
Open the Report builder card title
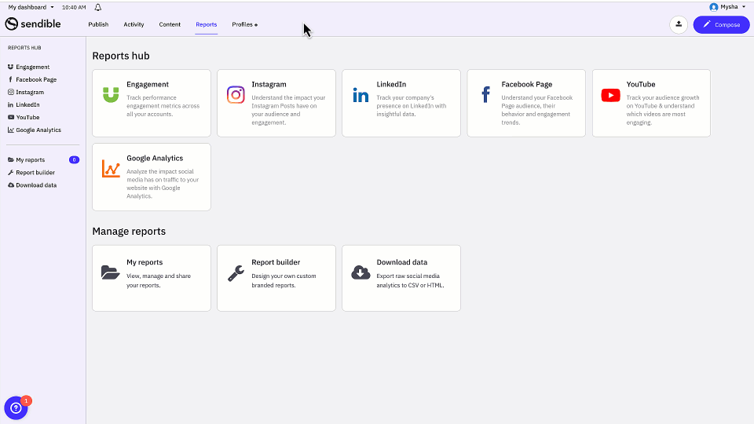point(276,262)
